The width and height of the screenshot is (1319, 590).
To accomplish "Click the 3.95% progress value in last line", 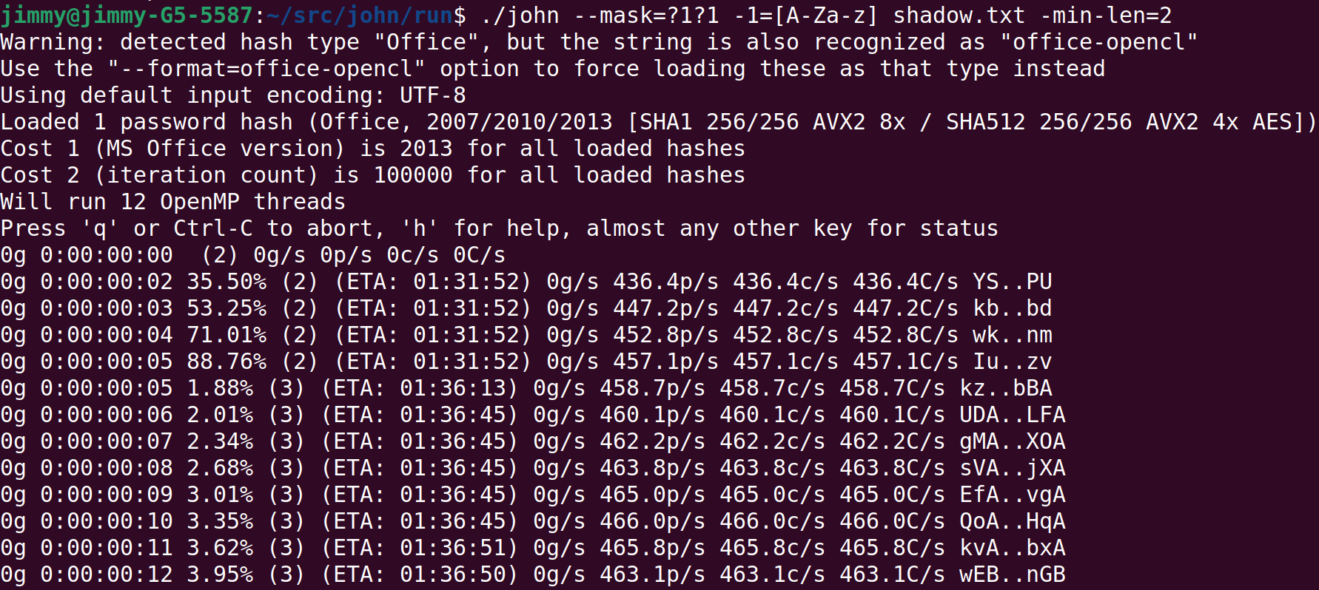I will 220,574.
